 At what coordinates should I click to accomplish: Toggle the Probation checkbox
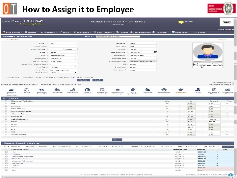[71, 77]
